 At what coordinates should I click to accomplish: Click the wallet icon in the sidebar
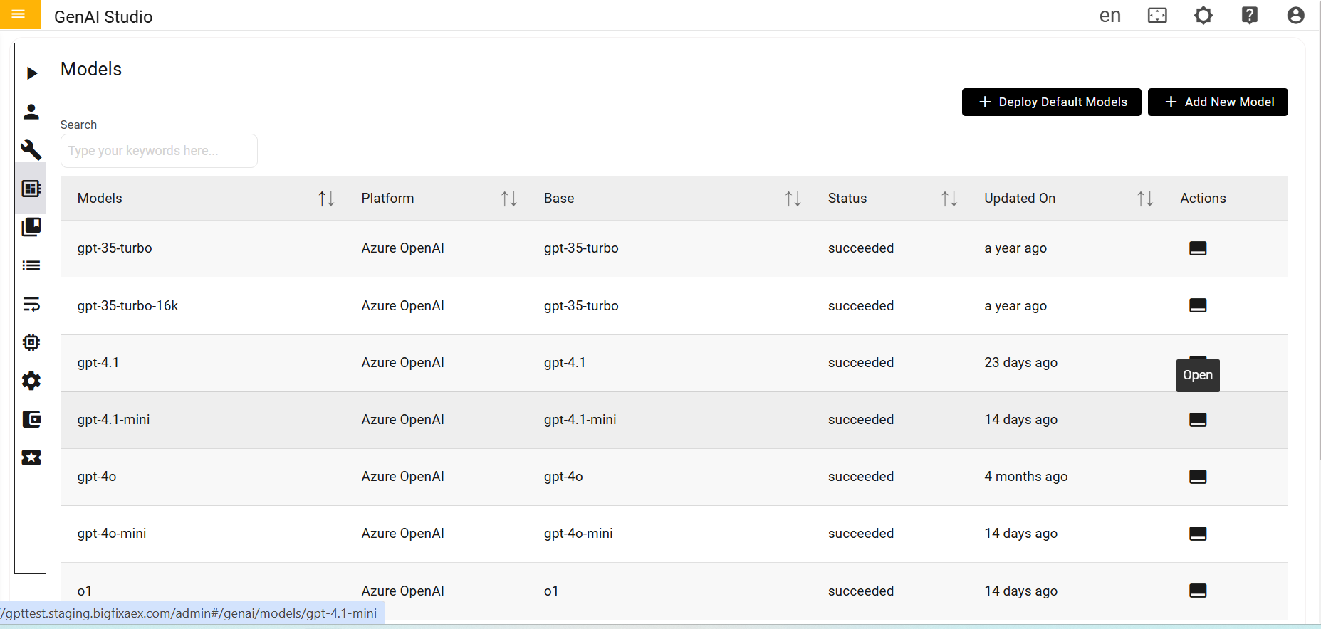coord(31,419)
